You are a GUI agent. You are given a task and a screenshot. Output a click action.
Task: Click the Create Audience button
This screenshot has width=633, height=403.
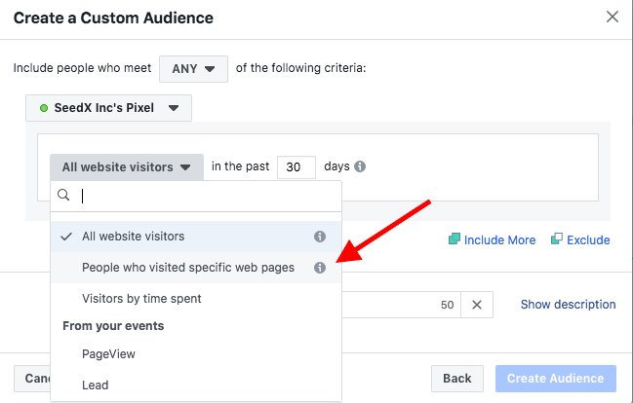[556, 378]
